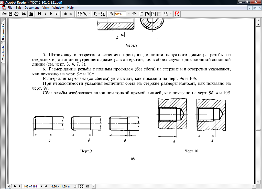This screenshot has width=262, height=189.
Task: Print the document with the printer icon
Action: 16,14
